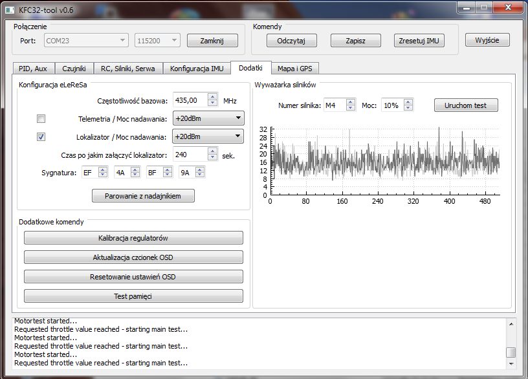Increase base frequency with spinner up arrow

click(x=212, y=97)
